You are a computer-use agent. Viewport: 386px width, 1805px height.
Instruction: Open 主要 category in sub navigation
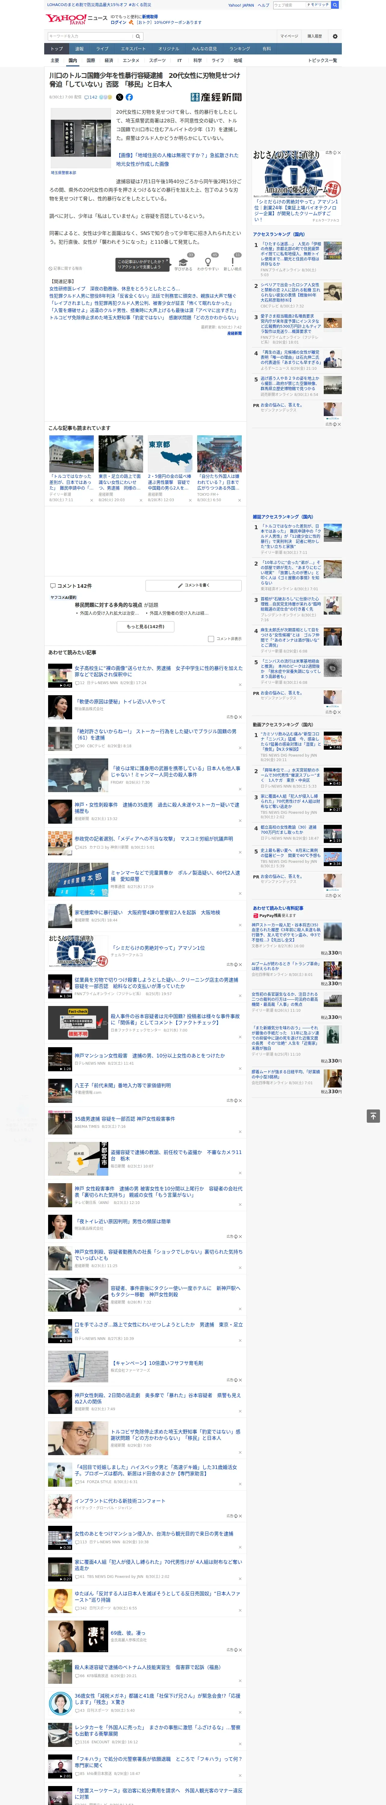point(55,60)
